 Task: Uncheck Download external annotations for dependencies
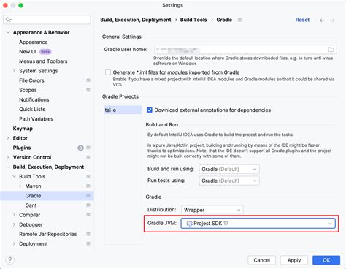tap(150, 110)
